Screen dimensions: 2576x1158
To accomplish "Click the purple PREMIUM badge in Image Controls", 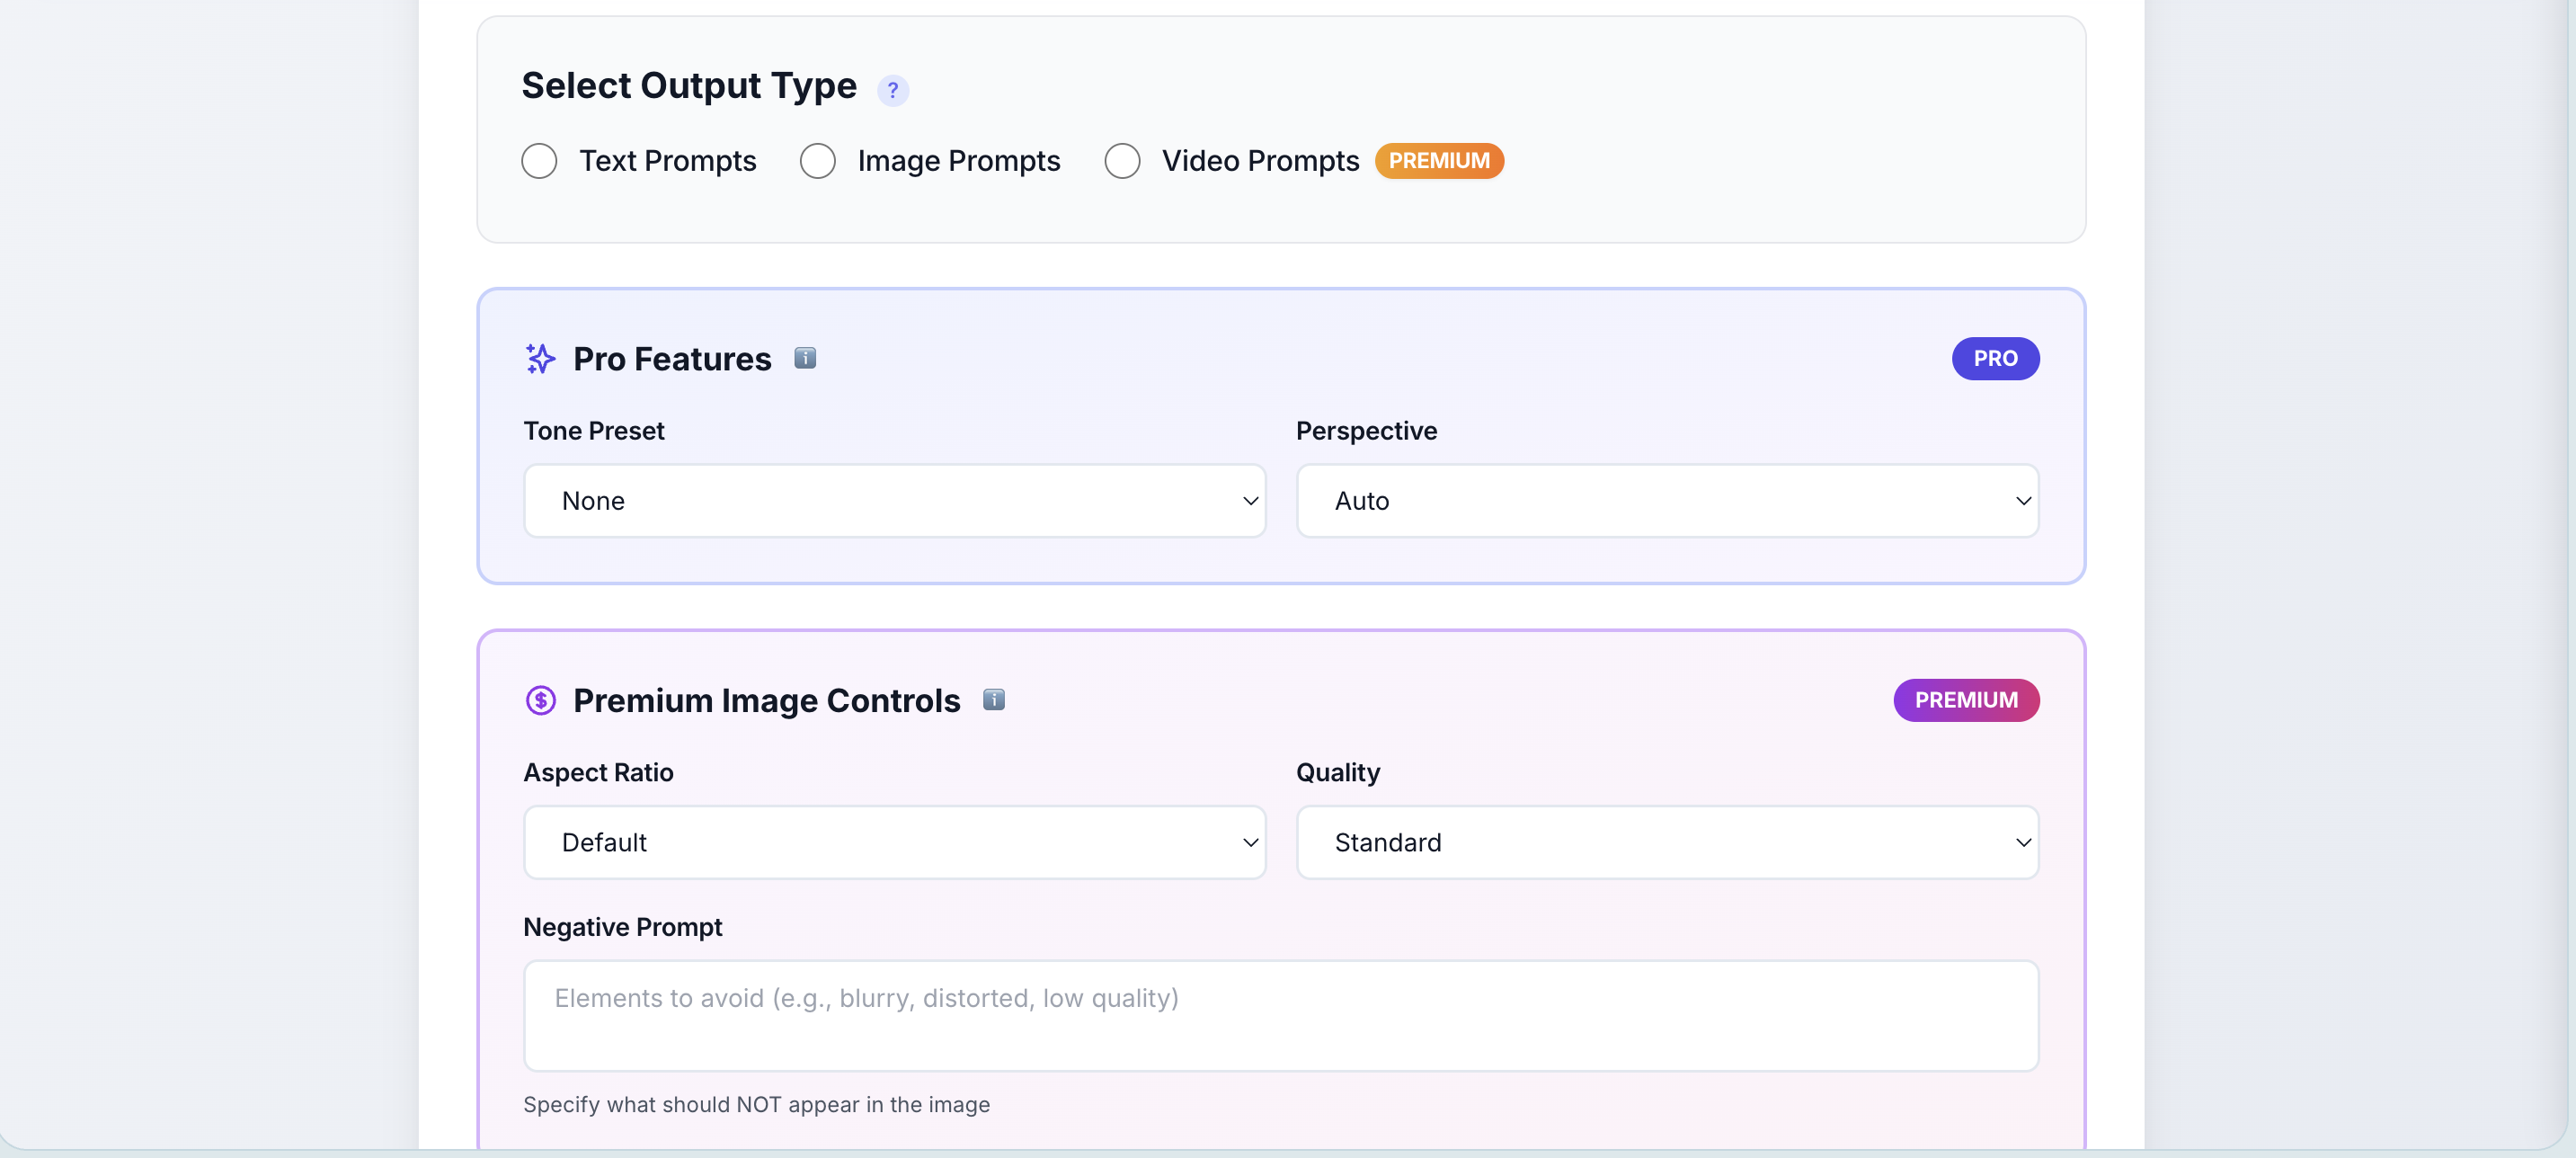I will pyautogui.click(x=1965, y=700).
